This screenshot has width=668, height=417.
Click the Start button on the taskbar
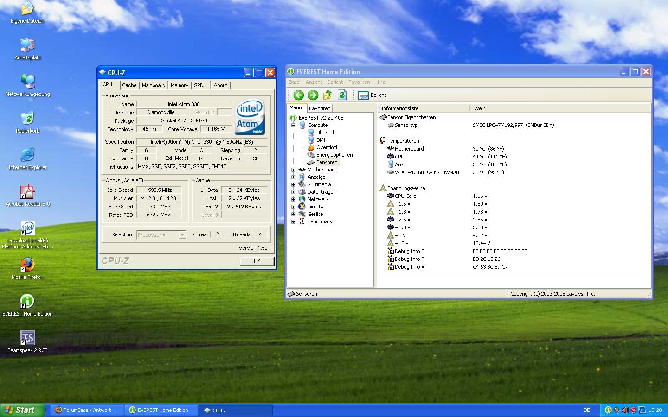(x=23, y=410)
